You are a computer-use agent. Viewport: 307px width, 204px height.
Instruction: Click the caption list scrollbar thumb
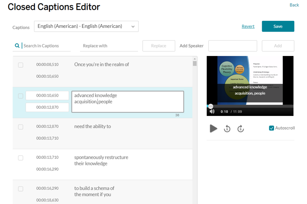194,63
